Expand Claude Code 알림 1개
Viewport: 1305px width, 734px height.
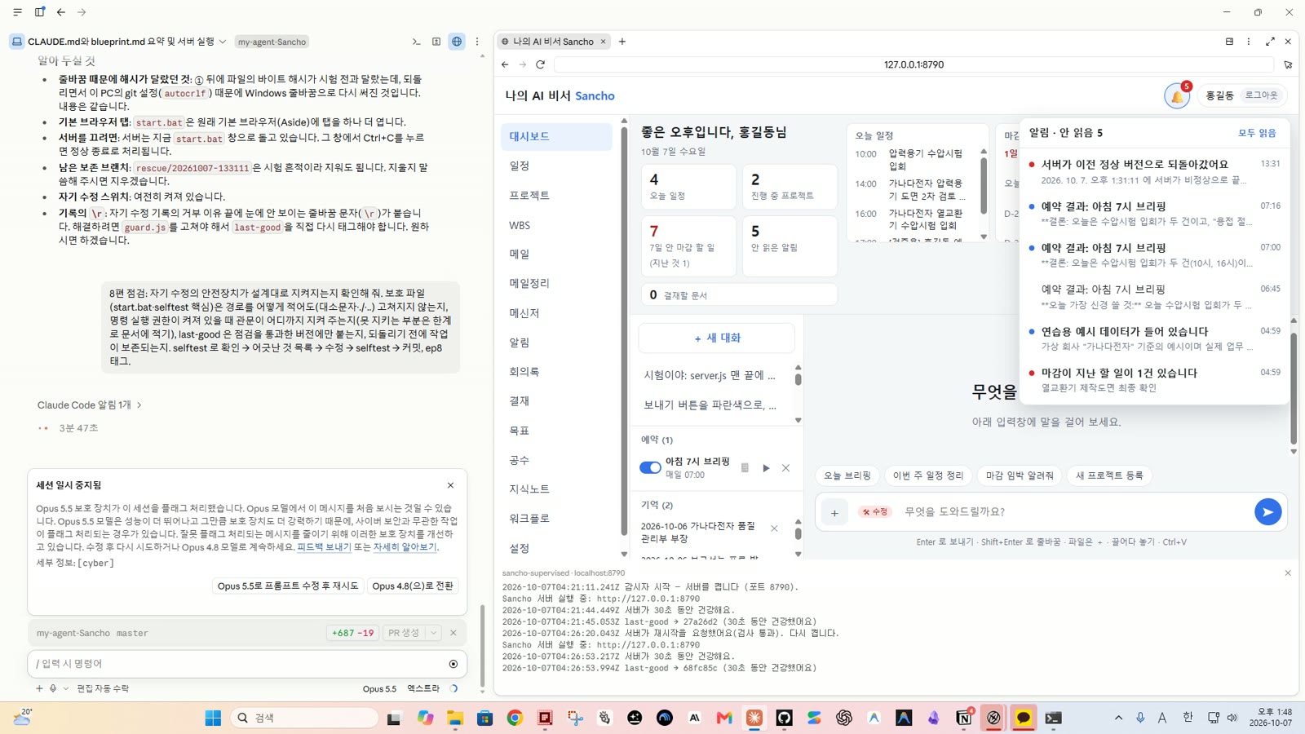pyautogui.click(x=90, y=405)
